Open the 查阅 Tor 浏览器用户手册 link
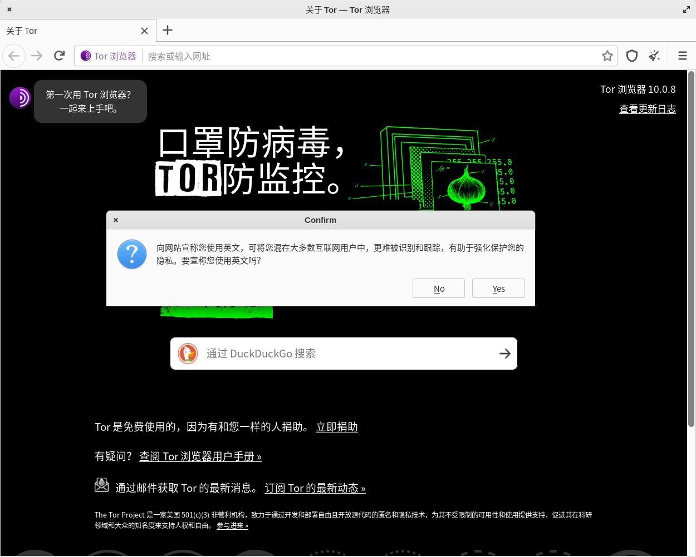696x557 pixels. (x=200, y=456)
